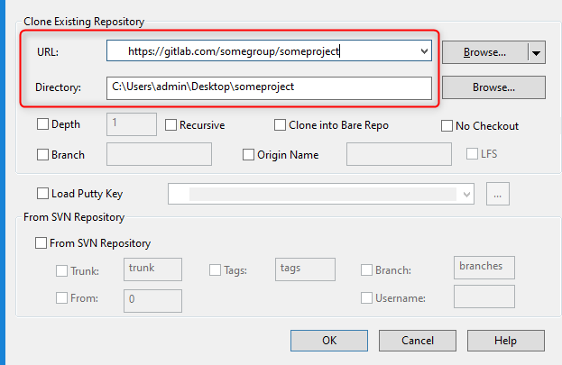Screen dimensions: 562x365
Task: Toggle Clone into Bare Repo checkbox
Action: [x=280, y=125]
